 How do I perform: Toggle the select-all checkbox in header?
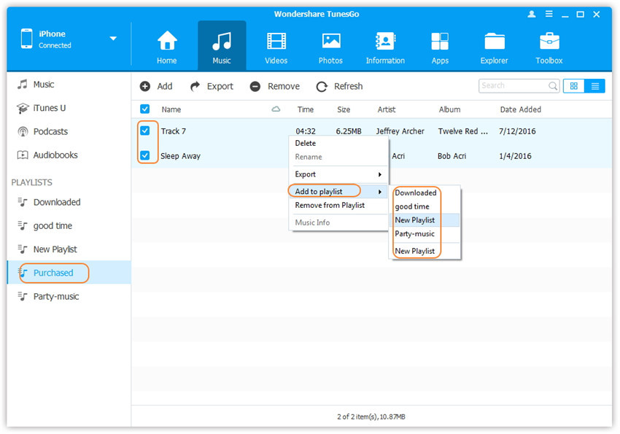point(145,109)
